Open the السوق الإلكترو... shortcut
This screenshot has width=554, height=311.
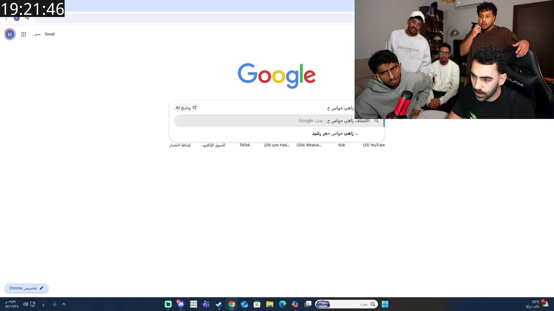click(213, 145)
